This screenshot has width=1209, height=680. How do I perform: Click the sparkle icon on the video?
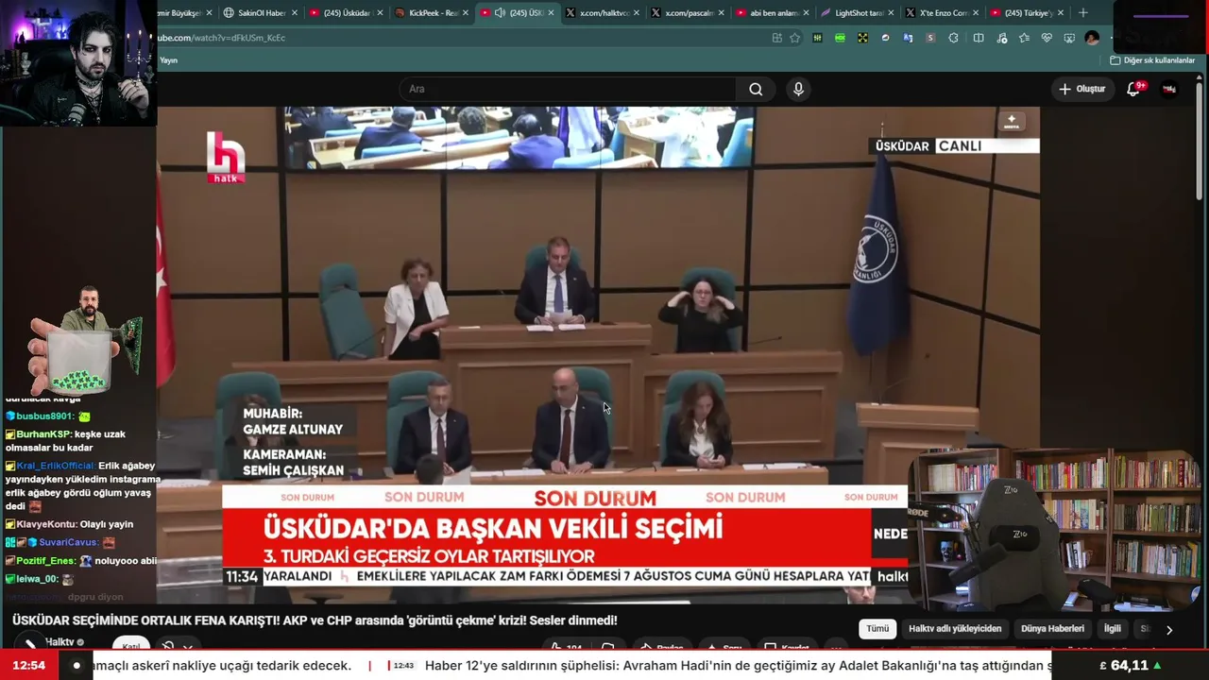[1012, 121]
